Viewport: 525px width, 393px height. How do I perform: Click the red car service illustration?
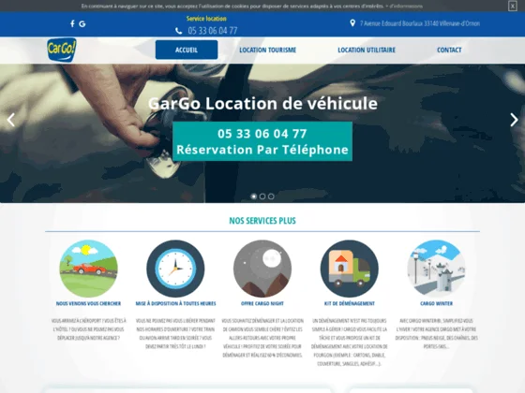88,269
